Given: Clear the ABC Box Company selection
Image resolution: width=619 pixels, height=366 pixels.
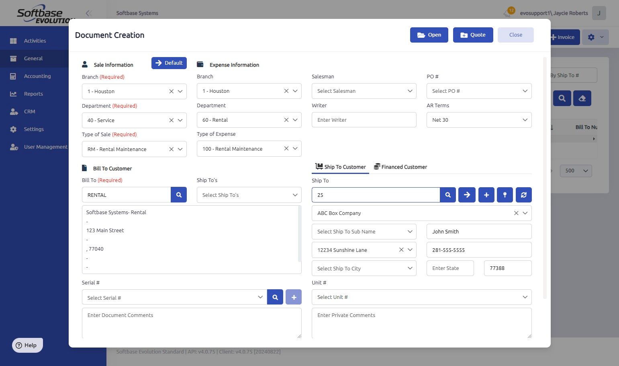Looking at the screenshot, I should click(x=516, y=213).
